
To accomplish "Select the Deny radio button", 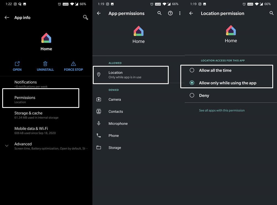I will click(x=192, y=95).
